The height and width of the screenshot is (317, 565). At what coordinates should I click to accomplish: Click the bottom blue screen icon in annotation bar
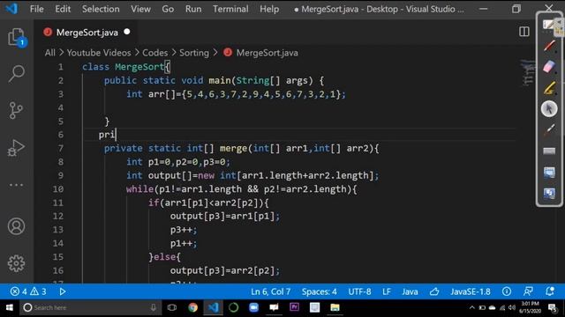click(x=549, y=194)
